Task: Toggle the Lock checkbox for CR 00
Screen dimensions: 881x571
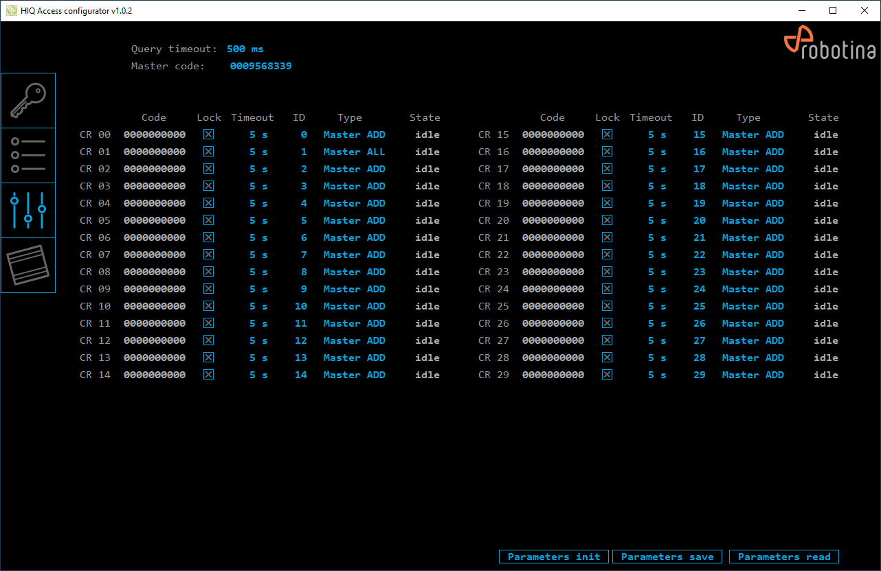Action: coord(209,135)
